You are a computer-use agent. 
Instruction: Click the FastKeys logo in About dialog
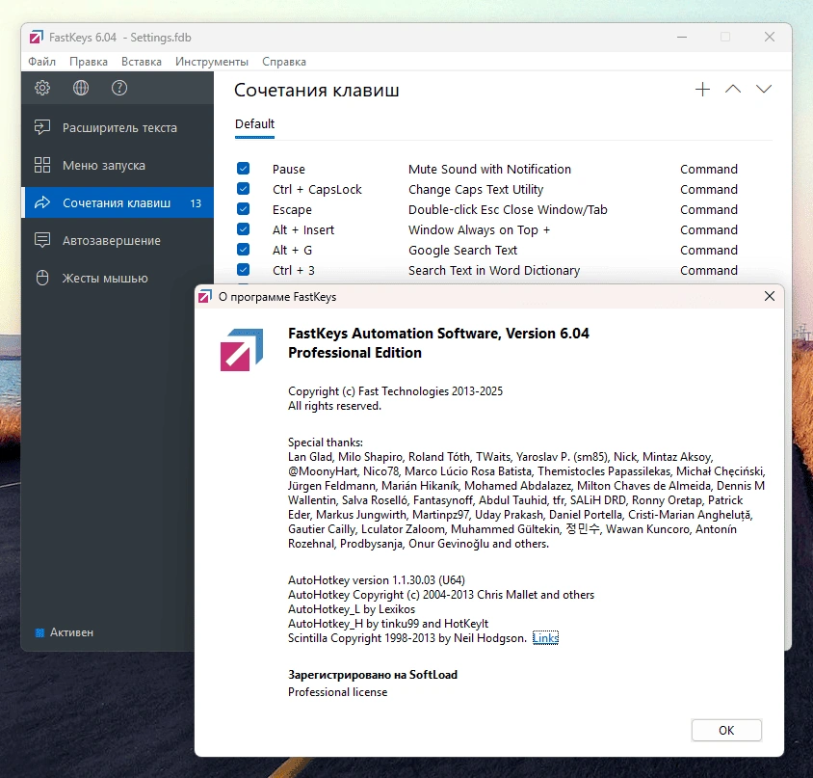242,349
